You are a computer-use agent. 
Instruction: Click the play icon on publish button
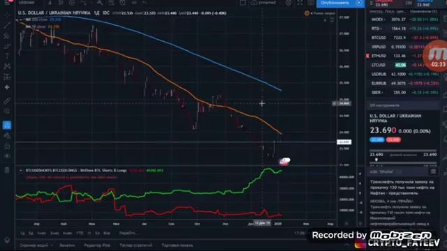point(359,3)
